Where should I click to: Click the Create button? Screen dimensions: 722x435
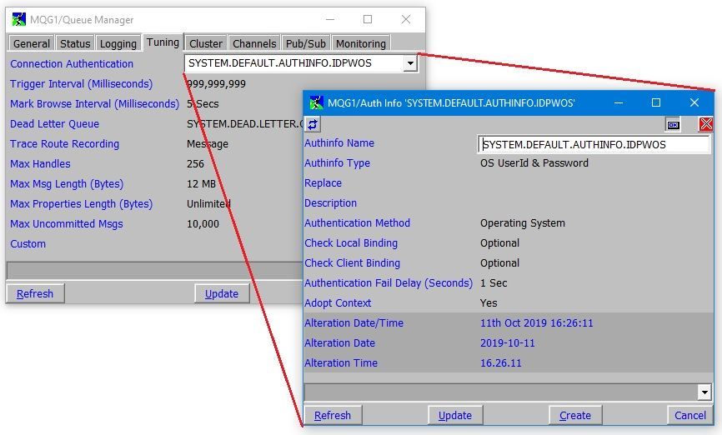575,415
